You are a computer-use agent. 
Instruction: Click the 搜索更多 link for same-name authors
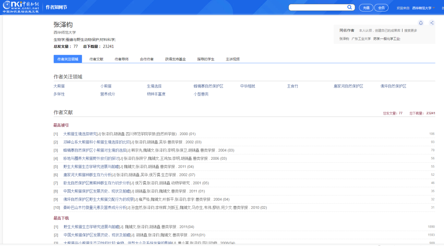pos(410,30)
